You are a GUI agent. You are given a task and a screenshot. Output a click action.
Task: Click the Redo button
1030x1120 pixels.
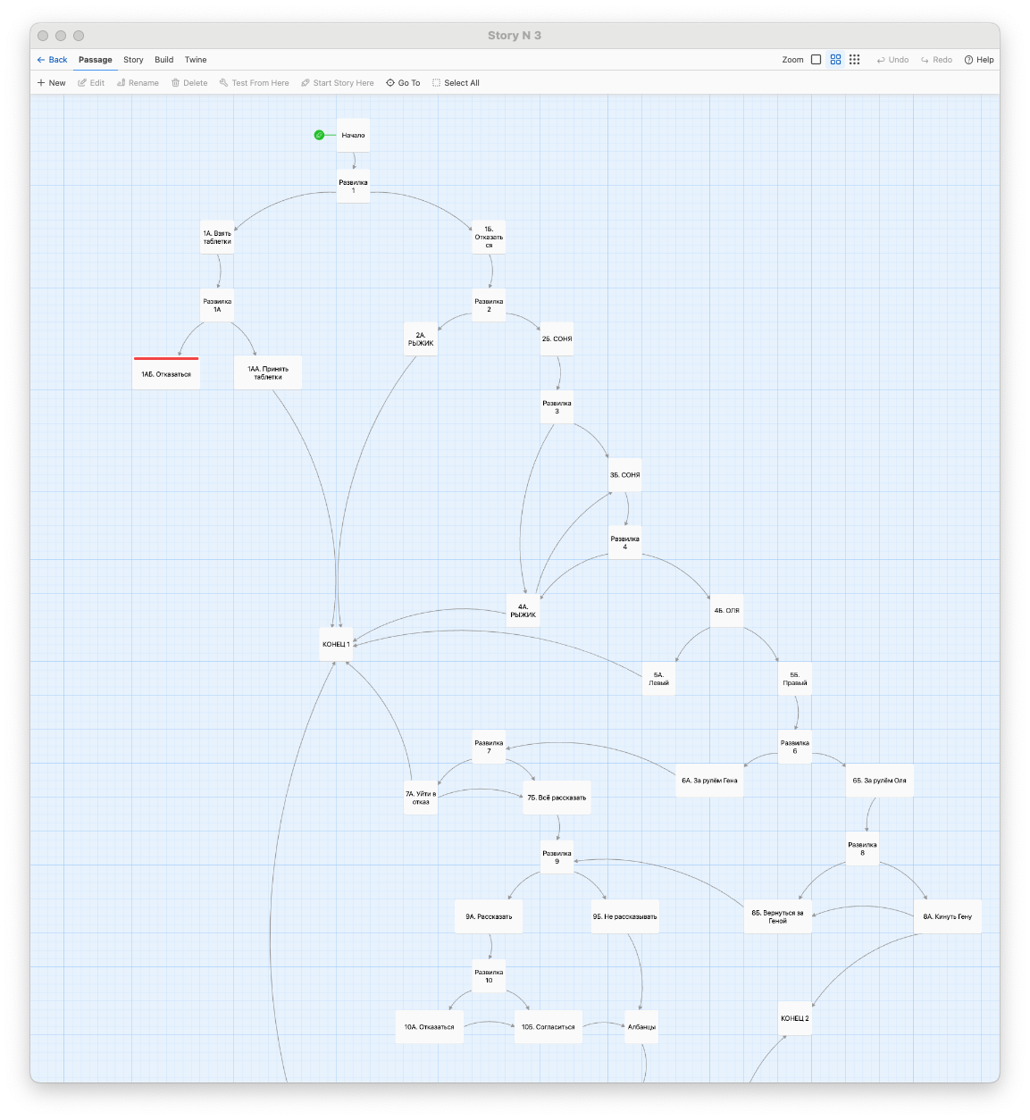click(x=936, y=60)
